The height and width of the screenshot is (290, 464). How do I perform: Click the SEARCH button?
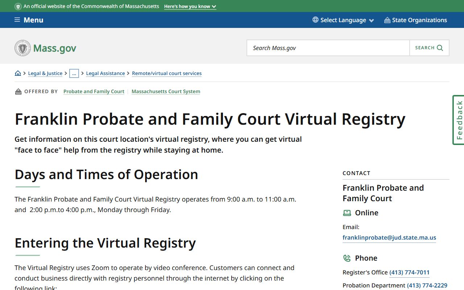(x=429, y=48)
